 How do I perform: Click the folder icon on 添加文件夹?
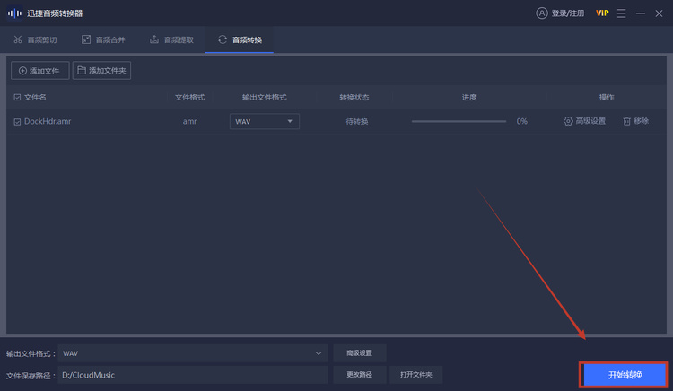(x=82, y=70)
